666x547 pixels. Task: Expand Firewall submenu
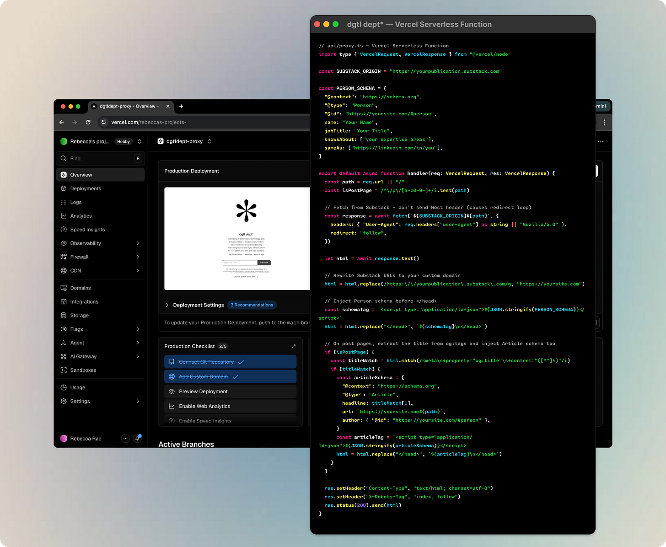[138, 257]
